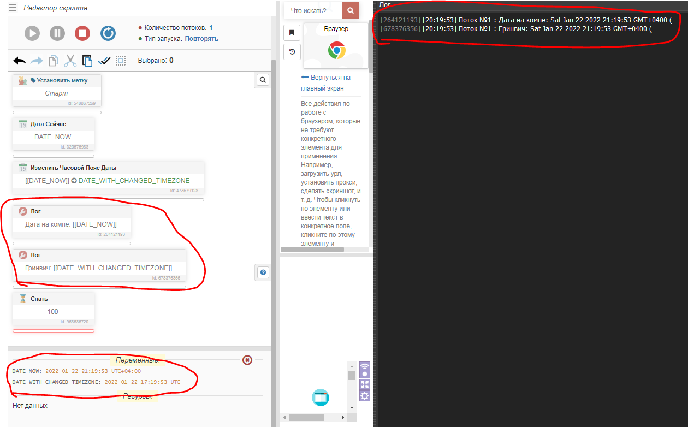The image size is (688, 427).
Task: Click red search button in actions panel
Action: 351,10
